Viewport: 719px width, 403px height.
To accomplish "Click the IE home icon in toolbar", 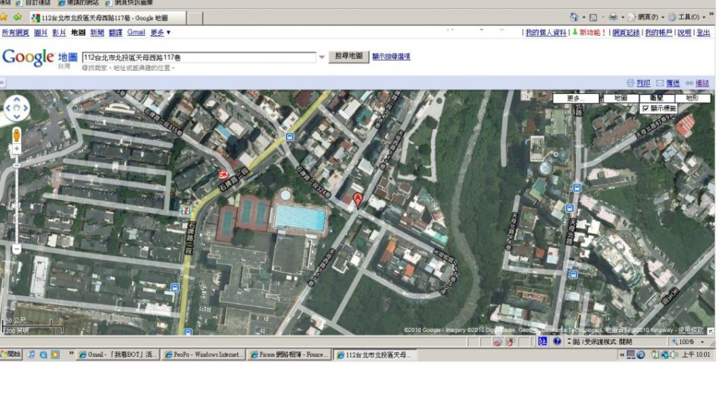I will pos(574,17).
